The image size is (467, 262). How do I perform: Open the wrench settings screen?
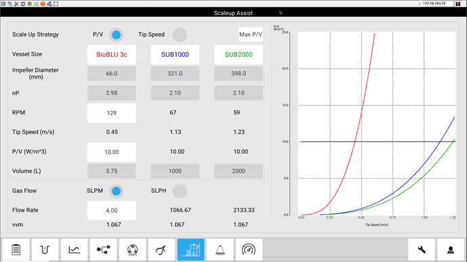[x=422, y=250]
